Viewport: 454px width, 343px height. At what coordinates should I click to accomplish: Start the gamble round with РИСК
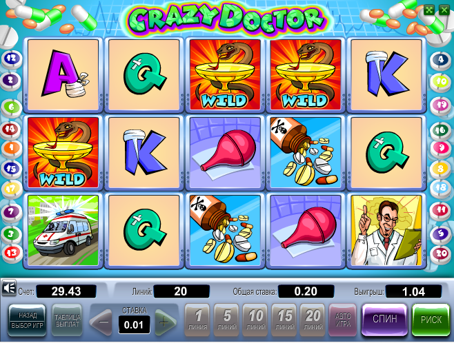pos(431,320)
